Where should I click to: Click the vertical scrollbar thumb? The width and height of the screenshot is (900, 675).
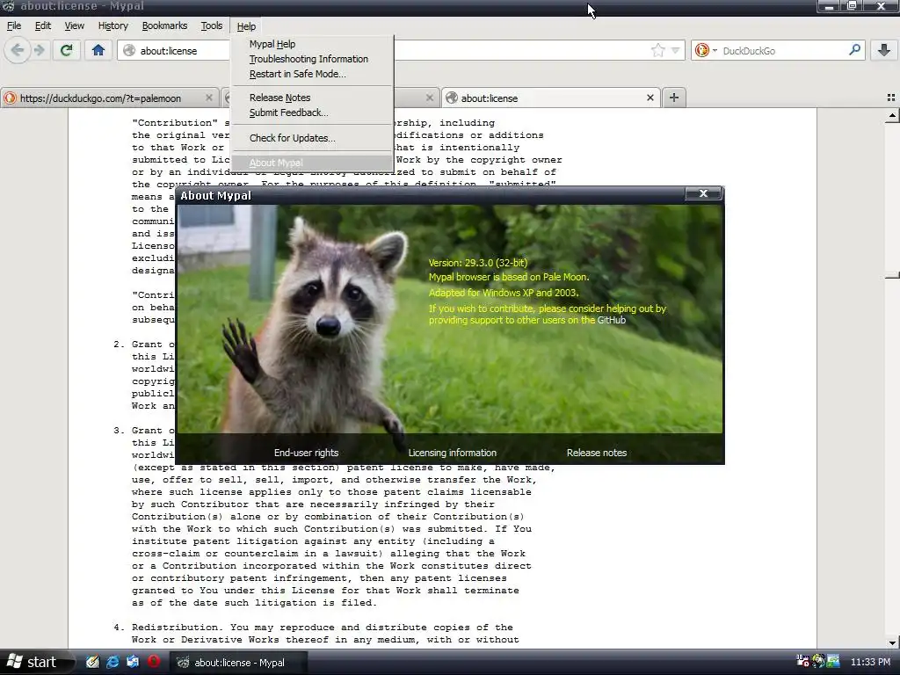[x=891, y=277]
